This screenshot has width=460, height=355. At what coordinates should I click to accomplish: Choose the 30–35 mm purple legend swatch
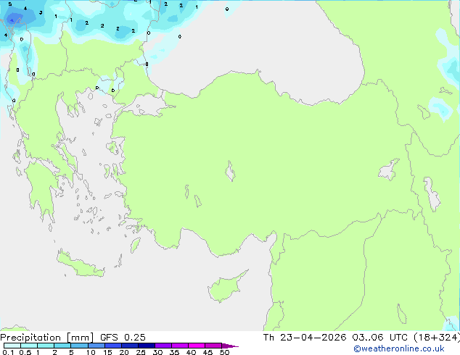pos(163,346)
